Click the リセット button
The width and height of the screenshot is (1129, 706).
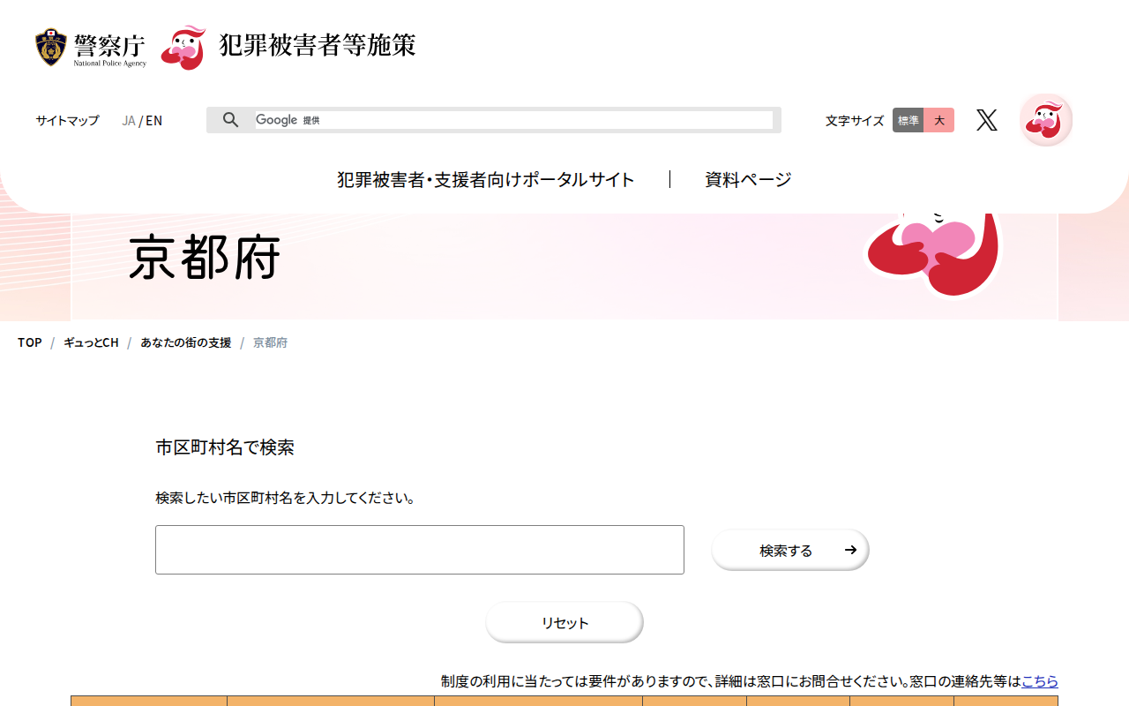coord(564,622)
